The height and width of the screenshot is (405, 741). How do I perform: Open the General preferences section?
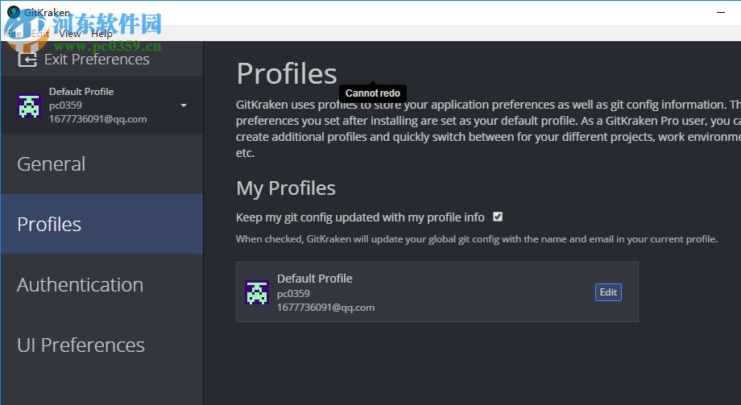[x=102, y=164]
